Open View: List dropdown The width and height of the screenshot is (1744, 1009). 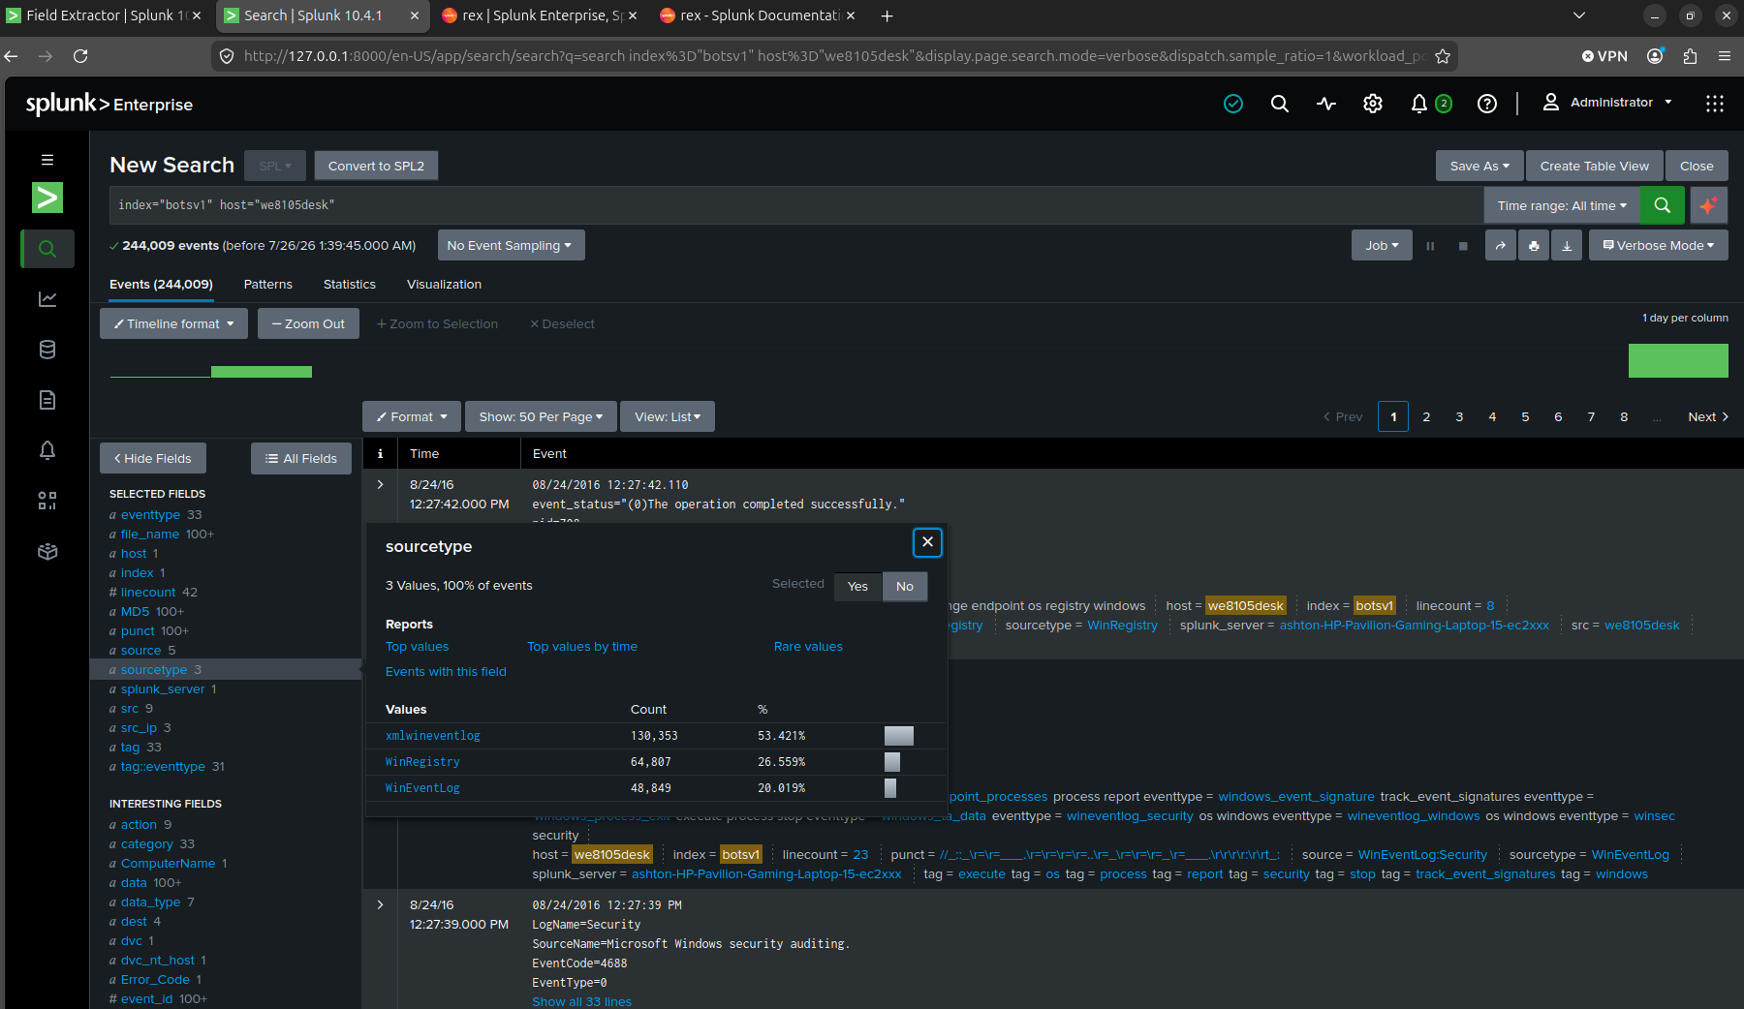668,416
